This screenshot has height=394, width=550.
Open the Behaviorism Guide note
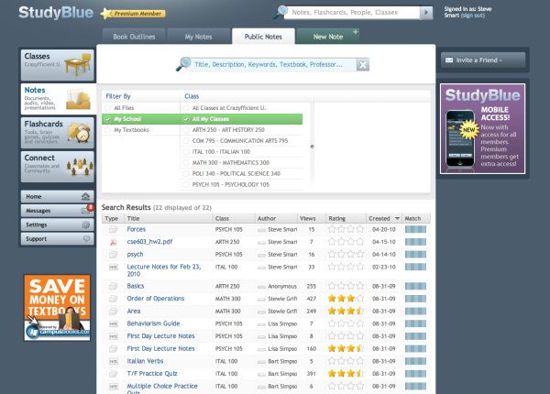click(153, 323)
